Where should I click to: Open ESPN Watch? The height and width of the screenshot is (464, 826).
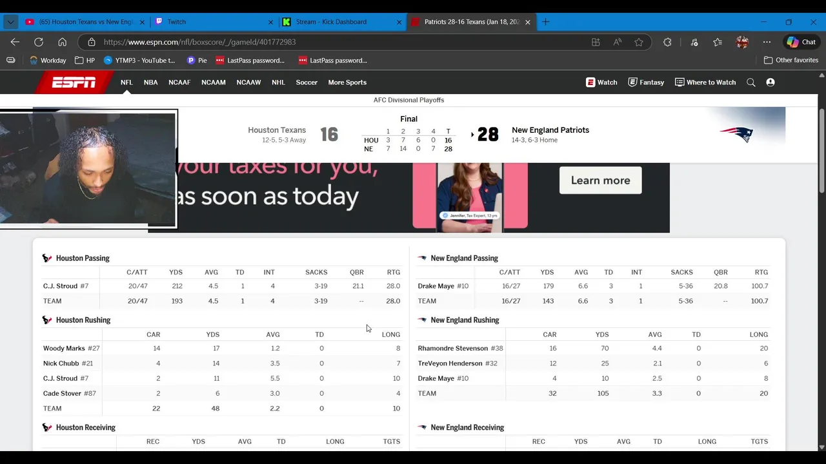601,82
